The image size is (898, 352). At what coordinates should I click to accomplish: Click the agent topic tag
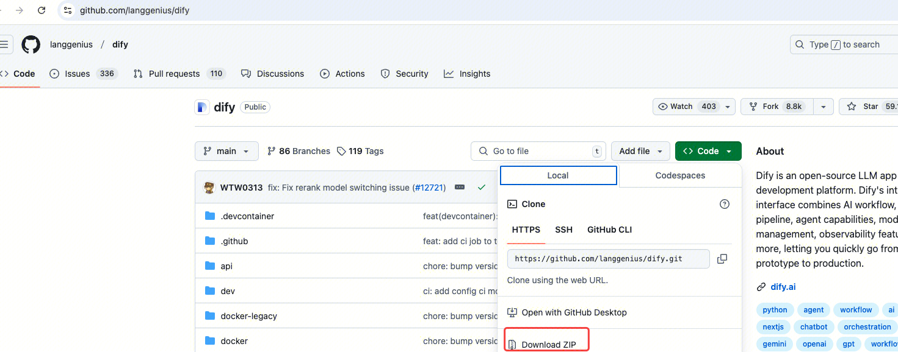[814, 310]
